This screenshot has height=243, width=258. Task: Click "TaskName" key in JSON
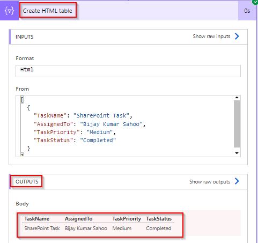[50, 115]
